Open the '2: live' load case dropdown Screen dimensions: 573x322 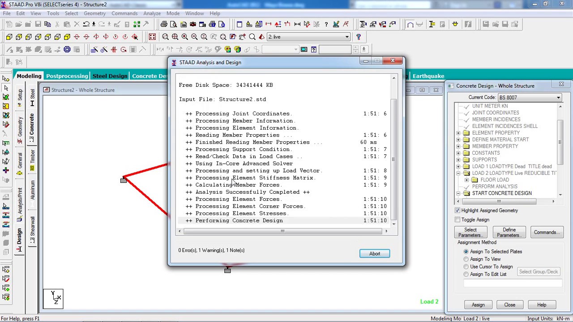click(308, 37)
